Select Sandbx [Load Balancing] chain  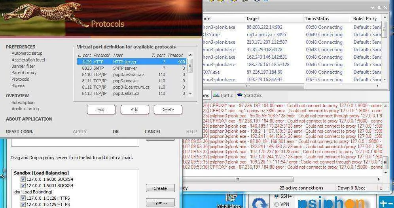coord(41,173)
